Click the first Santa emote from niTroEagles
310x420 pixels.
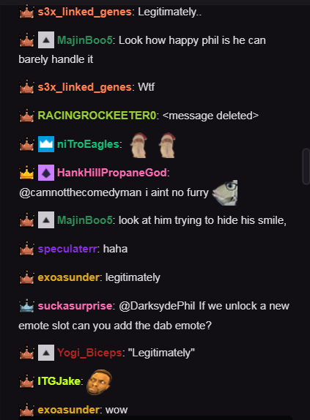(139, 145)
